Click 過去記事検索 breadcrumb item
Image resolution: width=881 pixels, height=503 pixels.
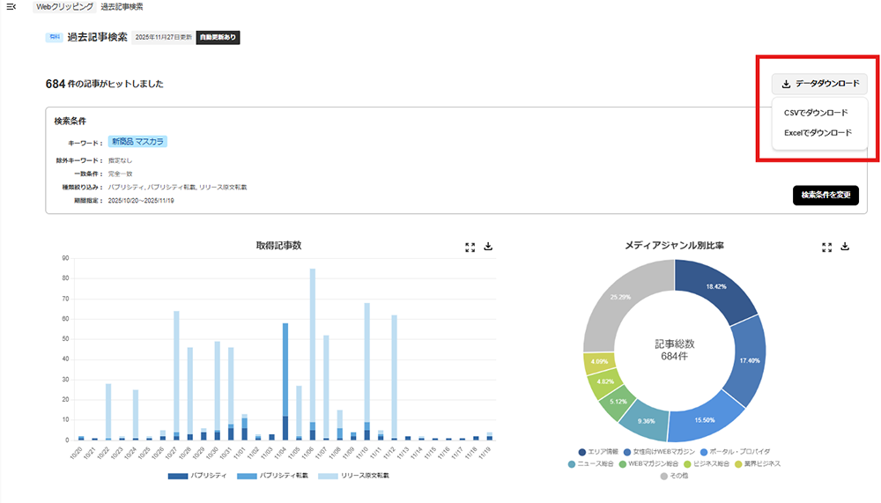coord(122,7)
